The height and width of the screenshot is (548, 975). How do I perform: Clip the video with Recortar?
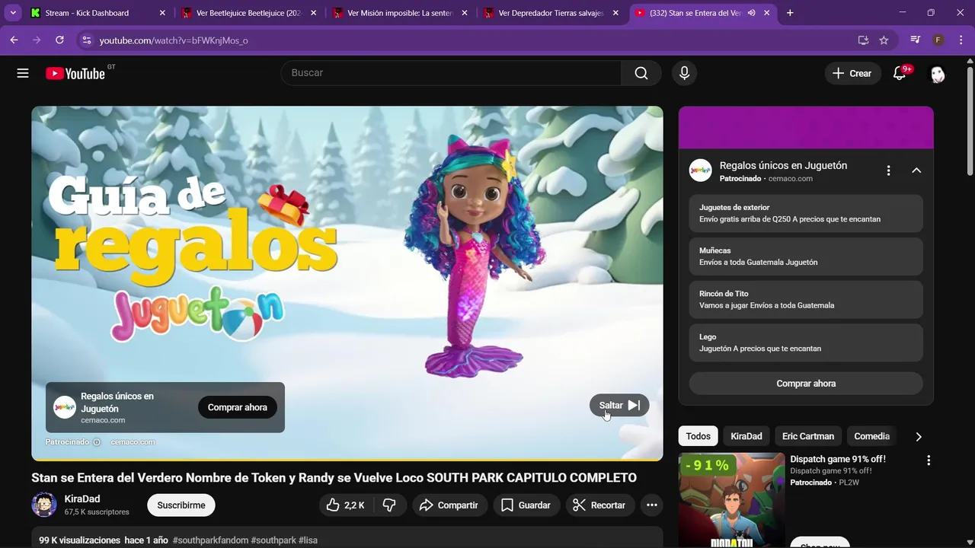pos(599,505)
